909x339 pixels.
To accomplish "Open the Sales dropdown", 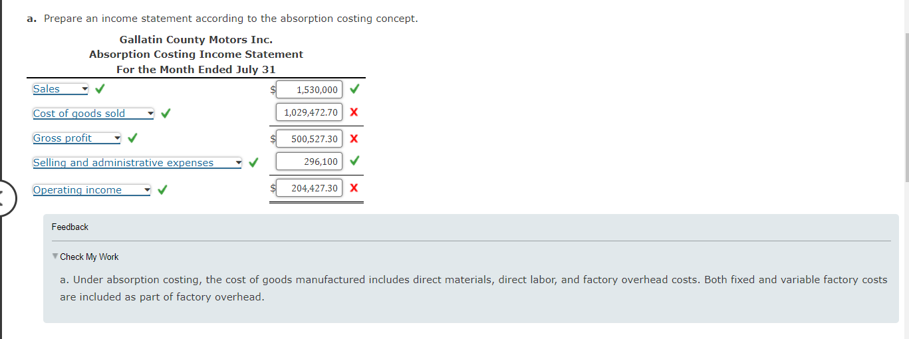I will [x=60, y=89].
